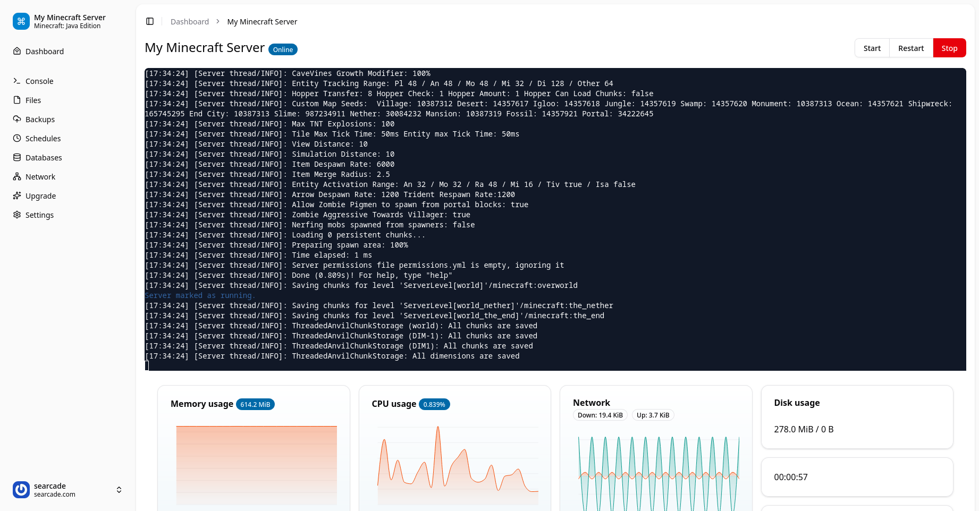Click the 'View Distance: 10' log line
Screen dimensions: 979x511
click(x=256, y=144)
